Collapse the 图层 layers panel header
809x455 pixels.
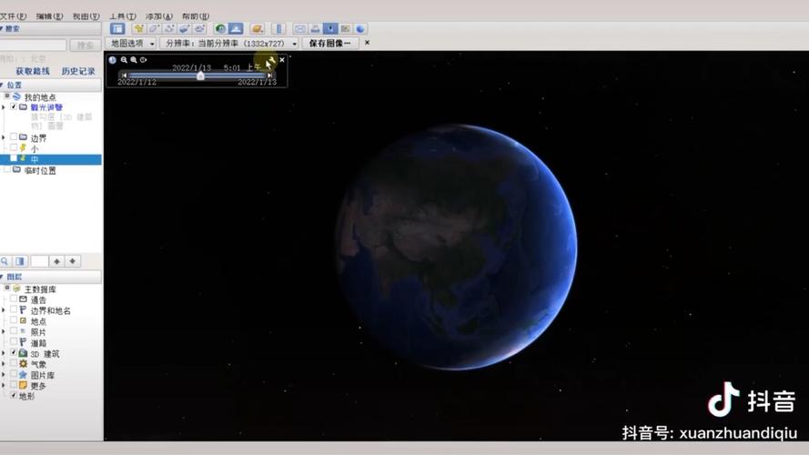point(51,277)
